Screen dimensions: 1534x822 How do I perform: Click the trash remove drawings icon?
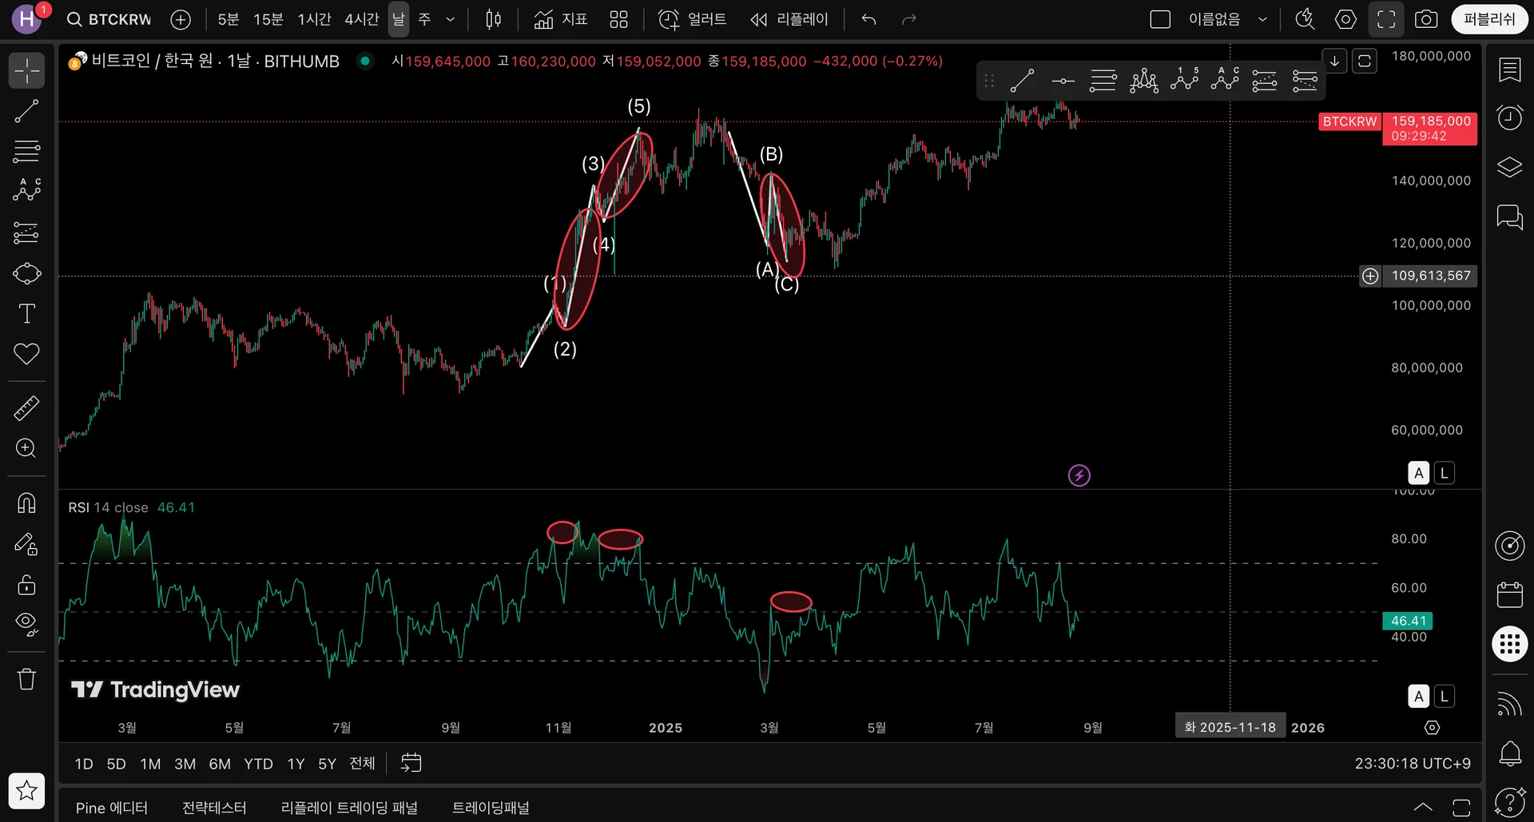[26, 679]
